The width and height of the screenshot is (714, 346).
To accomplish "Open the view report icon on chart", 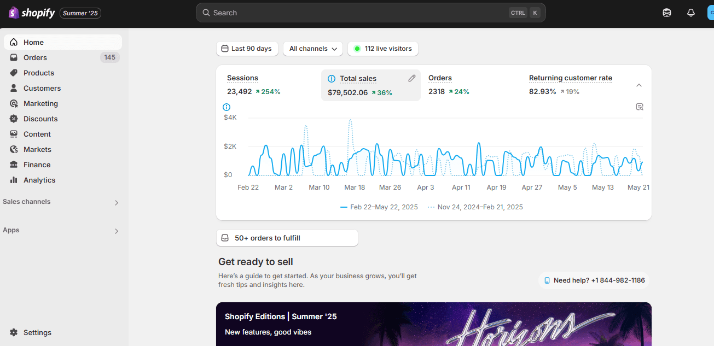I will (x=640, y=107).
